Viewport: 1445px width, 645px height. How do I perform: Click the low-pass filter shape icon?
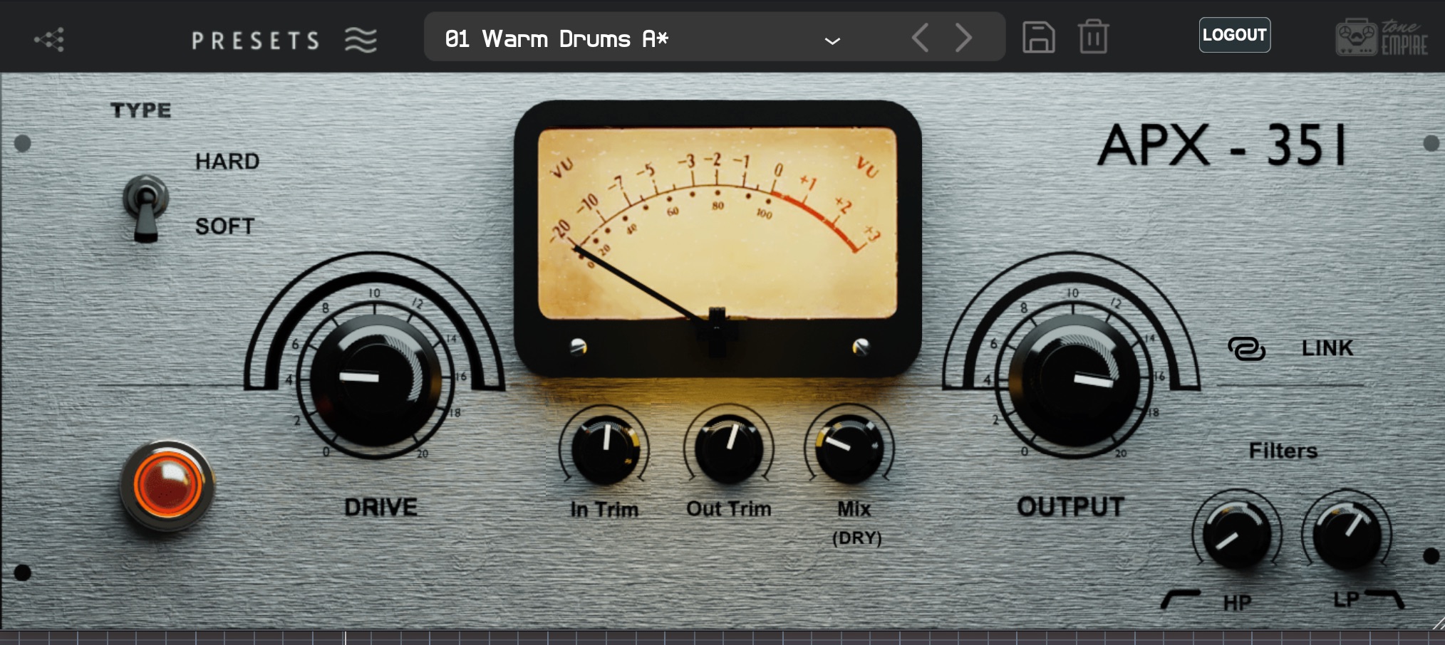[1385, 599]
